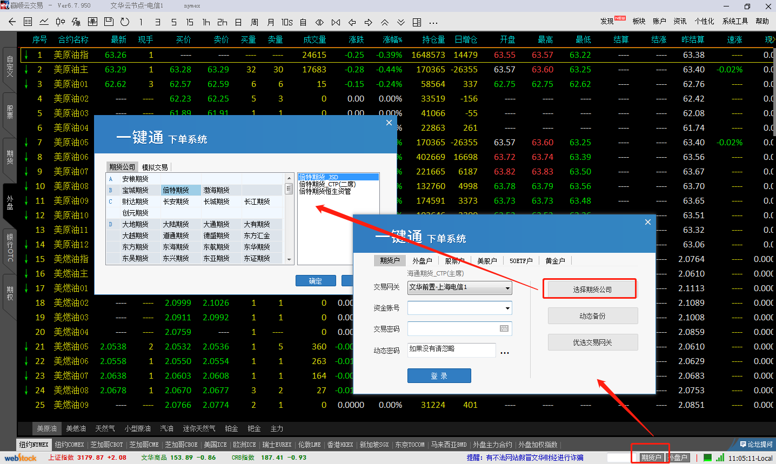Click the 选择期货公司 button
Screen dimensions: 776x464
592,290
